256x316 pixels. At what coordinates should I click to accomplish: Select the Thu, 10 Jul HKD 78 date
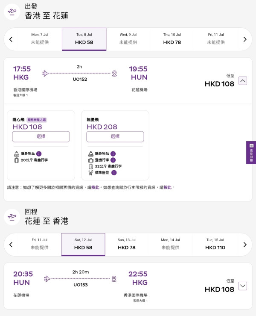[172, 39]
